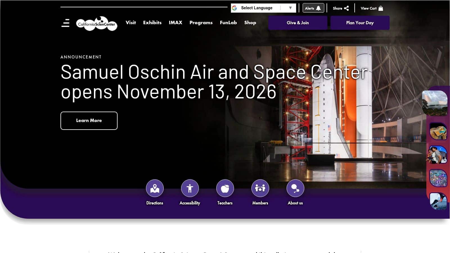Viewport: 450px width, 253px height.
Task: Open the Directions map pin shortcut
Action: [x=155, y=193]
